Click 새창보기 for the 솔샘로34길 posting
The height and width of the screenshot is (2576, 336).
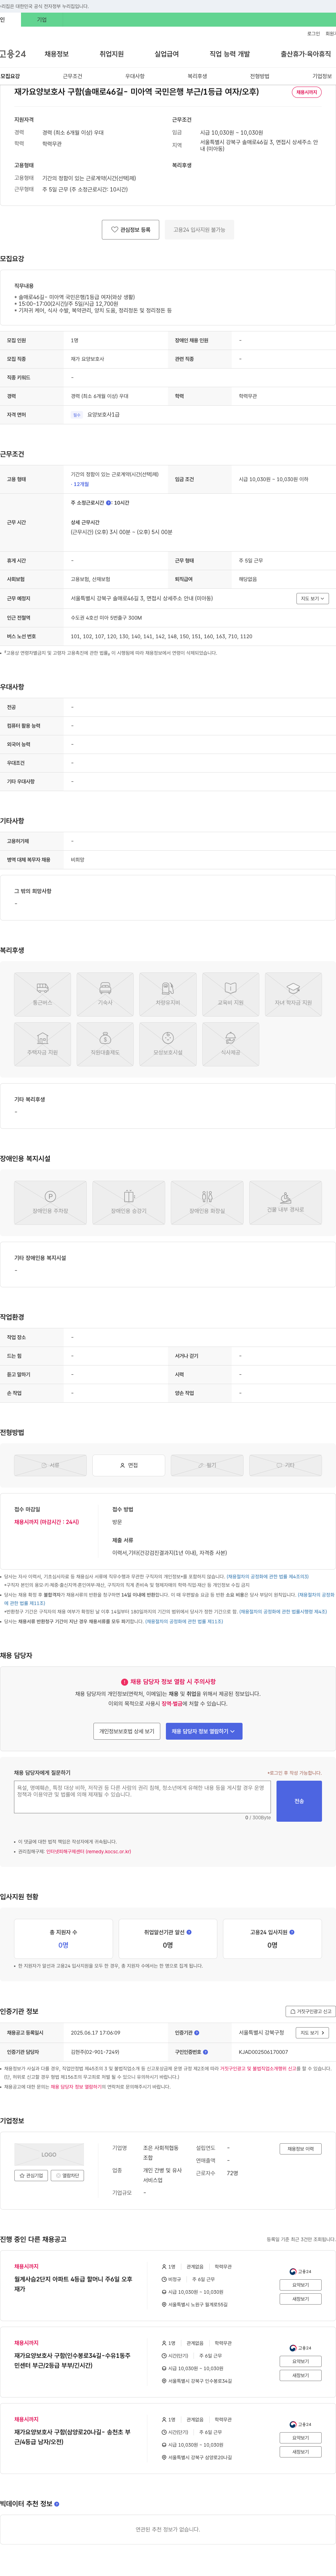point(300,2375)
